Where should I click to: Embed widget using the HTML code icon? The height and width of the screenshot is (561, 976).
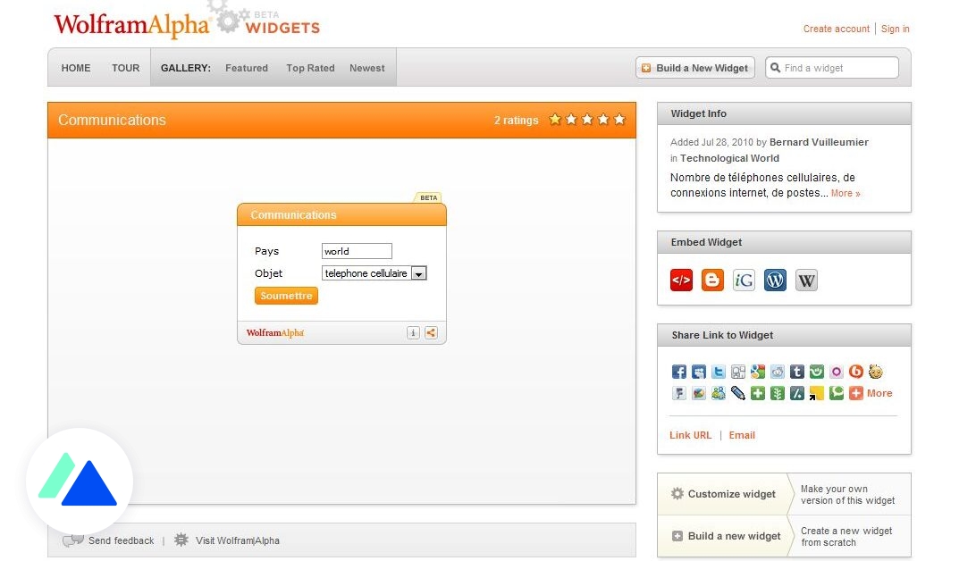(681, 280)
